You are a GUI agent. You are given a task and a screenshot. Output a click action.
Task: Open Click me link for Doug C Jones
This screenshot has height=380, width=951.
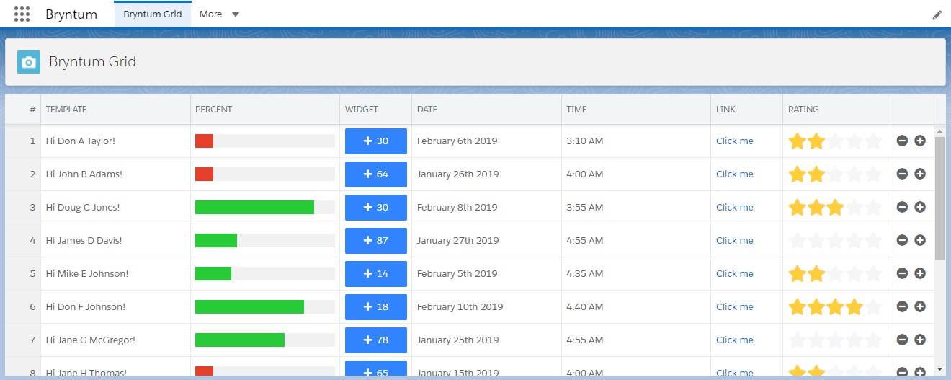click(x=735, y=208)
